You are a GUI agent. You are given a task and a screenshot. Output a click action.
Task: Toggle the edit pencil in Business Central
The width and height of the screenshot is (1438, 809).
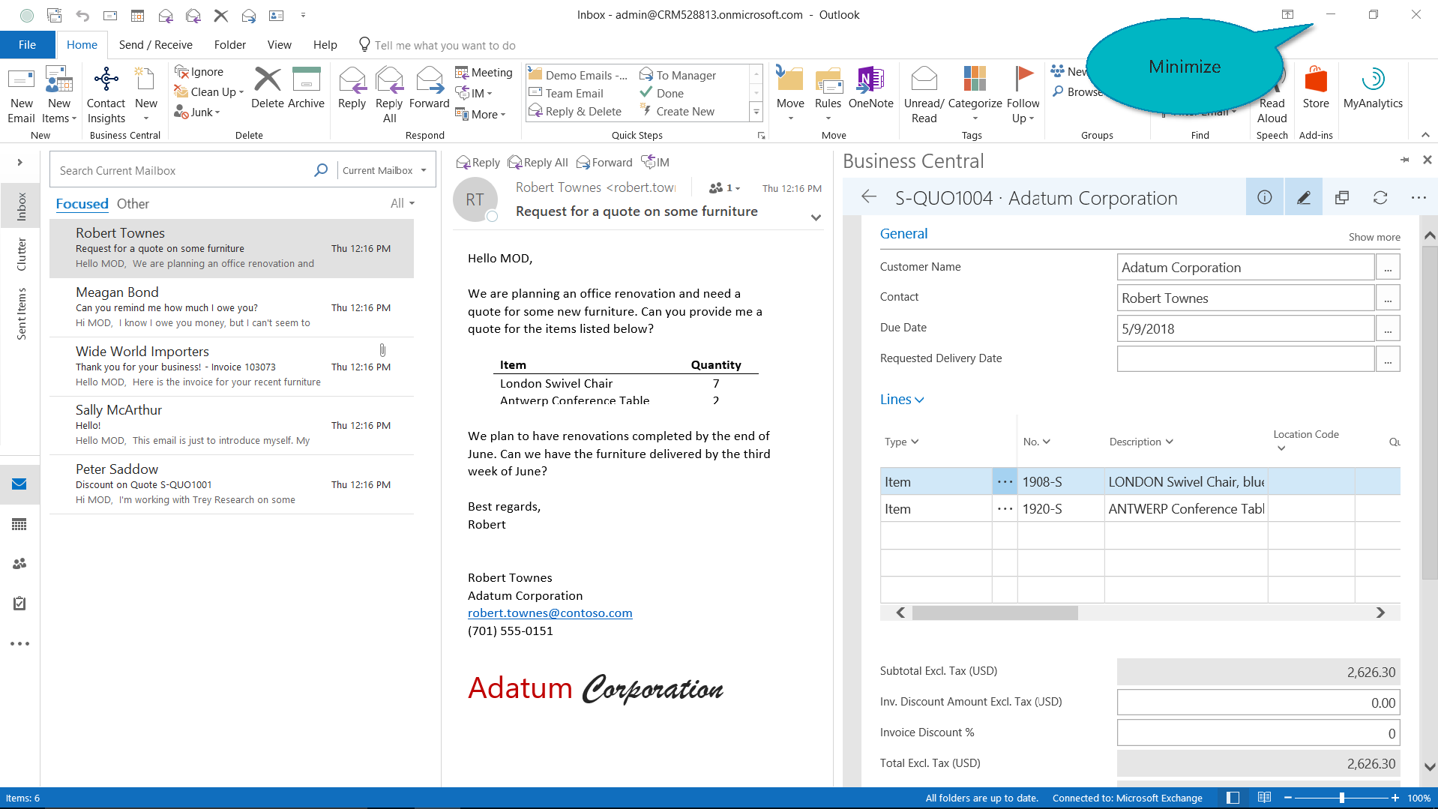click(1303, 197)
